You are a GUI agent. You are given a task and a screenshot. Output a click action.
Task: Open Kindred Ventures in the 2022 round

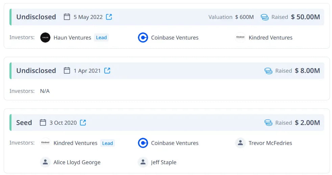click(x=270, y=37)
